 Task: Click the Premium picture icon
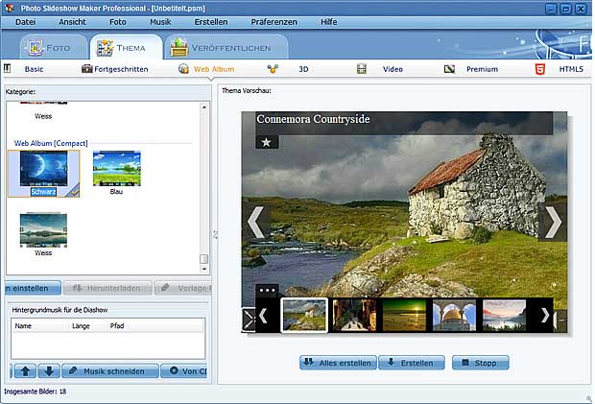pyautogui.click(x=449, y=69)
